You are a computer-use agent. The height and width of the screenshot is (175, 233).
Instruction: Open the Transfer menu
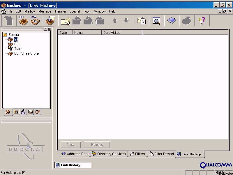click(60, 11)
